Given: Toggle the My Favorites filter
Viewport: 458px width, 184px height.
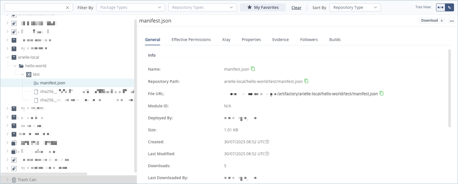Looking at the screenshot, I should click(263, 7).
